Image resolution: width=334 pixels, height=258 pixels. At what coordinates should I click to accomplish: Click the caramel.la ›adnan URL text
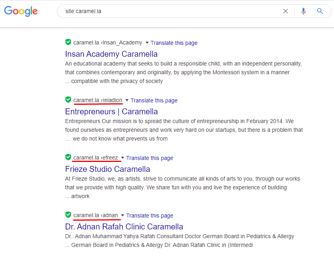[96, 216]
